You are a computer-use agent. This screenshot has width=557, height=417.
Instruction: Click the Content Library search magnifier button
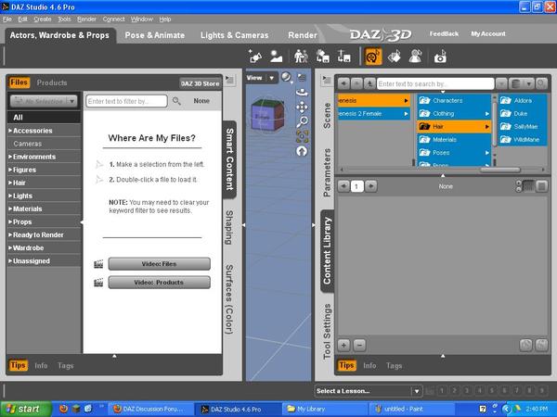(x=541, y=83)
